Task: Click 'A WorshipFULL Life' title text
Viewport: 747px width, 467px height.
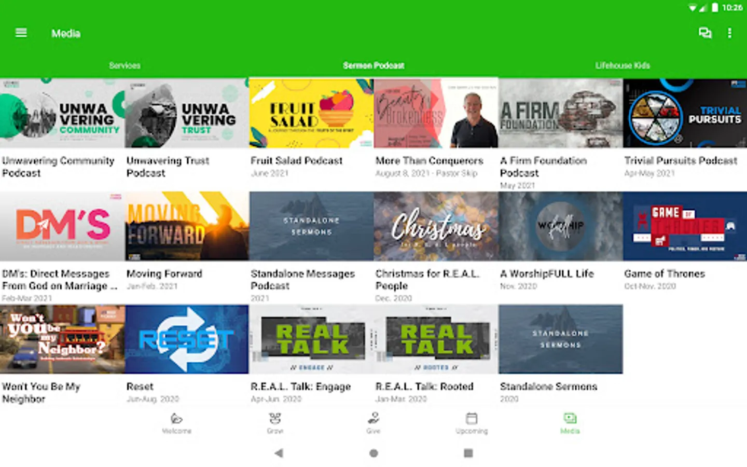Action: (547, 273)
